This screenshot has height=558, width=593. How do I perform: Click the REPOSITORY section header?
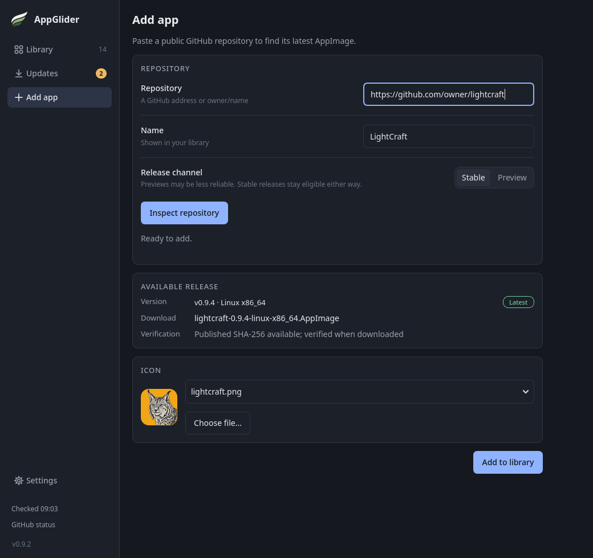tap(165, 69)
